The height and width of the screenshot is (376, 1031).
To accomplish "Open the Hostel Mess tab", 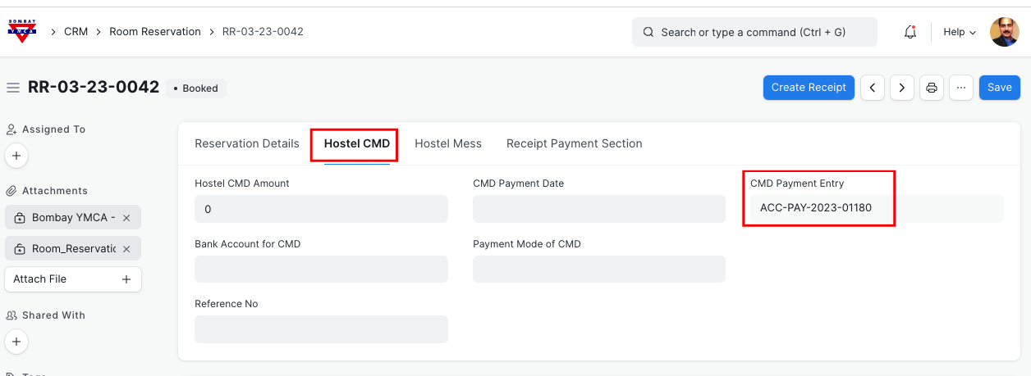I will (x=448, y=143).
